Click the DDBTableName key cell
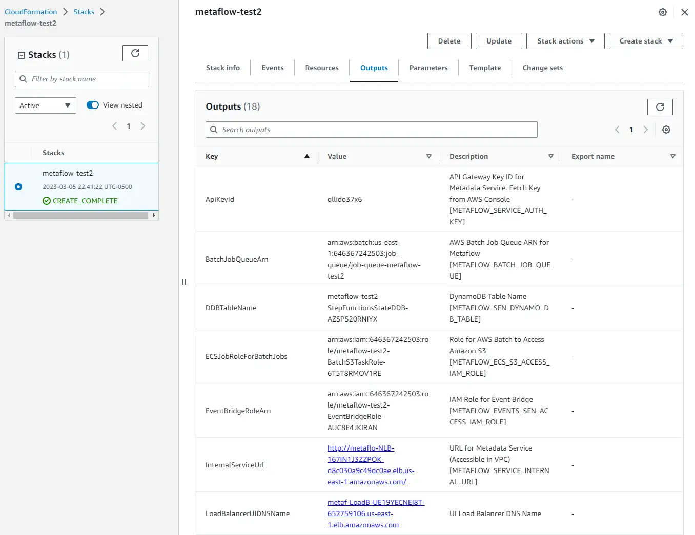Screen dimensions: 695x535 point(231,308)
